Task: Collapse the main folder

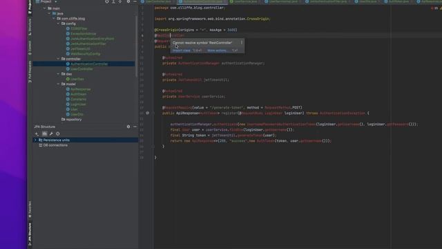Action: pos(44,8)
